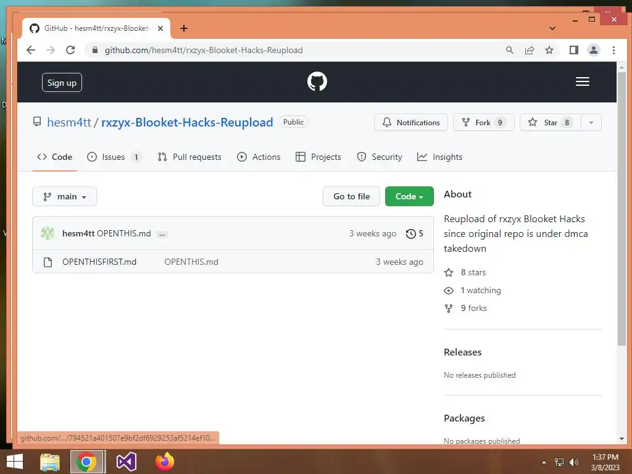This screenshot has height=474, width=632.
Task: Expand the tab search chevron
Action: pos(552,28)
